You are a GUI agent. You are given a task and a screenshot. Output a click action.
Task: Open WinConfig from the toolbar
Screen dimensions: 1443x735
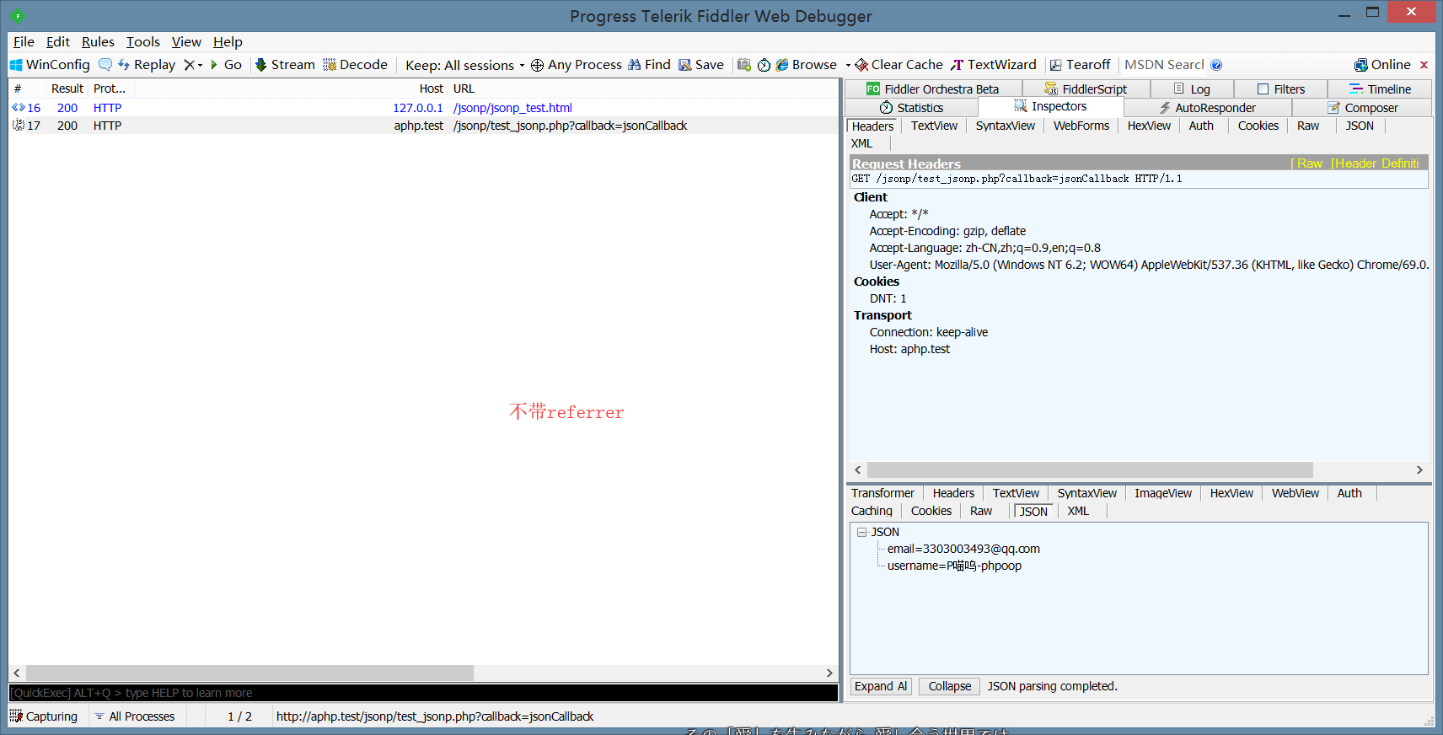(x=50, y=65)
